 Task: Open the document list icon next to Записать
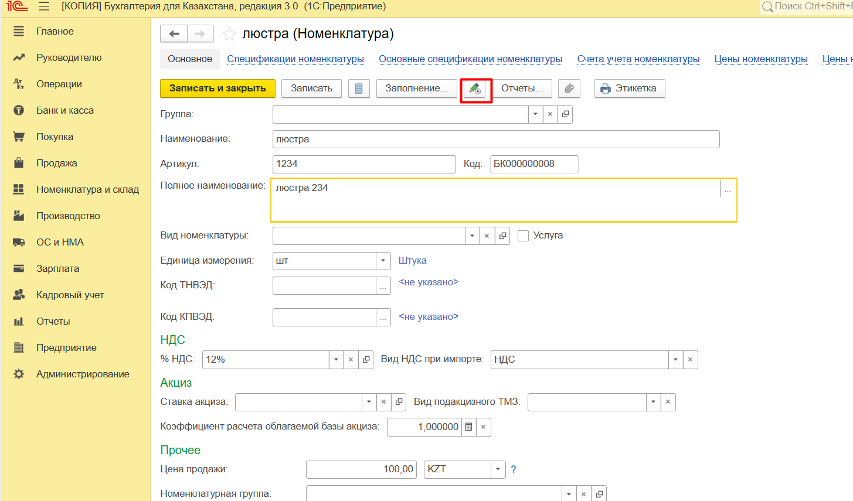click(359, 88)
